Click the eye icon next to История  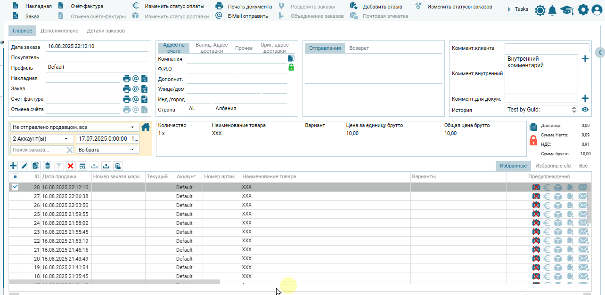coord(585,110)
